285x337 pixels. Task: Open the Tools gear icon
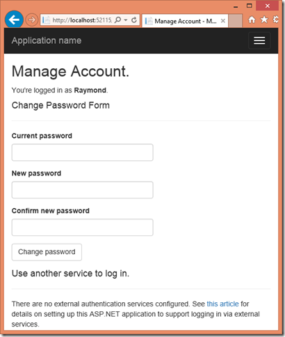(x=276, y=19)
